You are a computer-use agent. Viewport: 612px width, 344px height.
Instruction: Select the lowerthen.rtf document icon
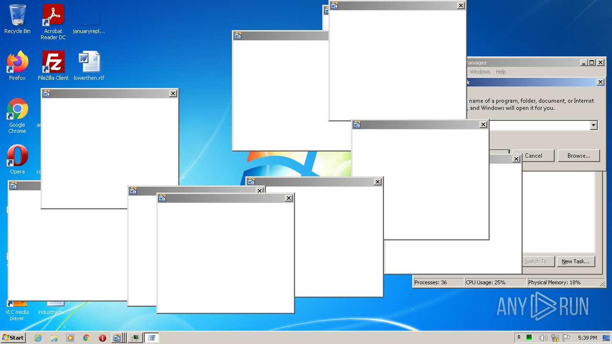click(x=89, y=65)
